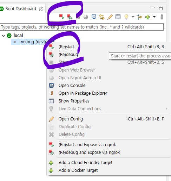Click the Show Properties toolbar icon

click(x=118, y=17)
